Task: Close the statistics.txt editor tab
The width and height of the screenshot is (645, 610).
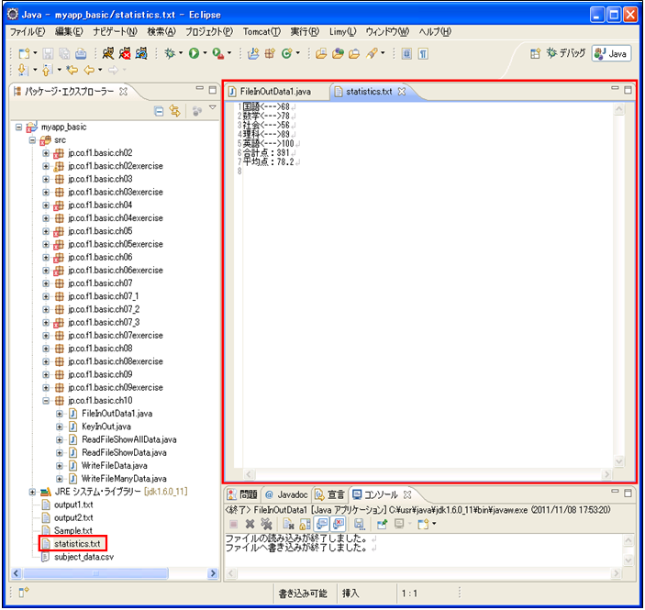Action: click(x=402, y=92)
